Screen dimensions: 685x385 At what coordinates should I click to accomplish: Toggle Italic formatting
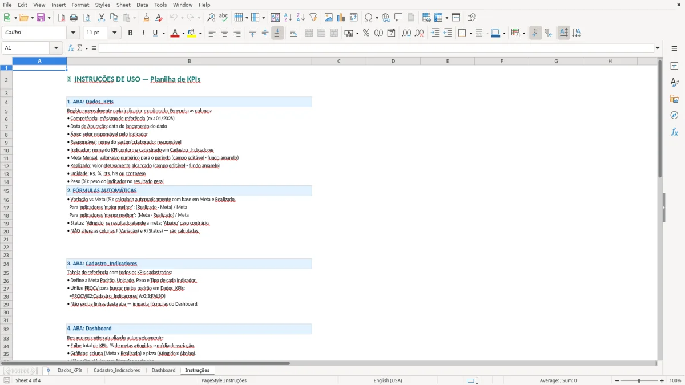coord(143,33)
